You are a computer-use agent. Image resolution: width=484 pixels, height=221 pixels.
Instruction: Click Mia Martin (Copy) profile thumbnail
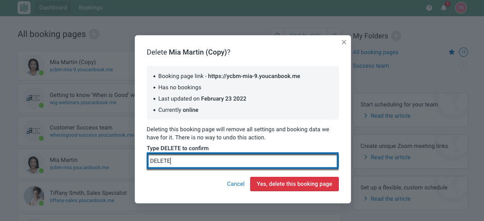pyautogui.click(x=34, y=66)
